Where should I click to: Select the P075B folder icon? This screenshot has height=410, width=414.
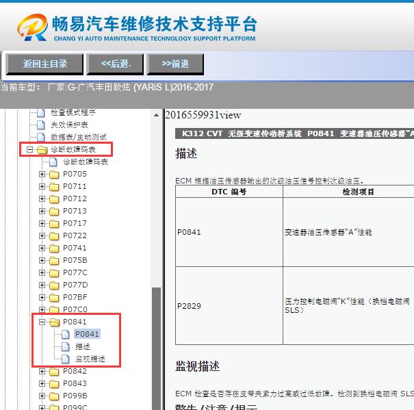tap(54, 261)
